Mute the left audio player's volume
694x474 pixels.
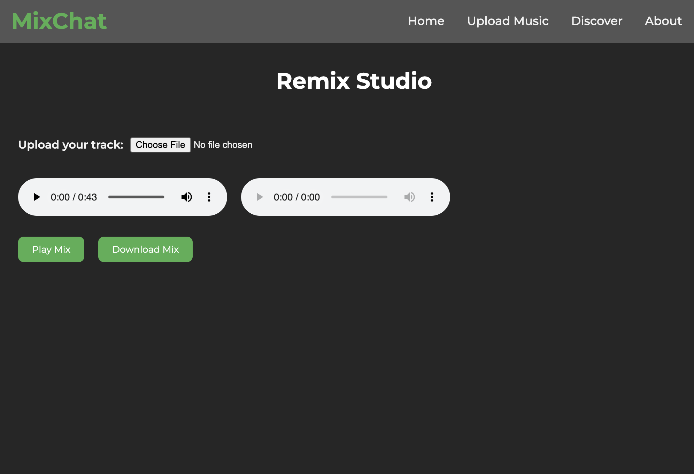(187, 197)
